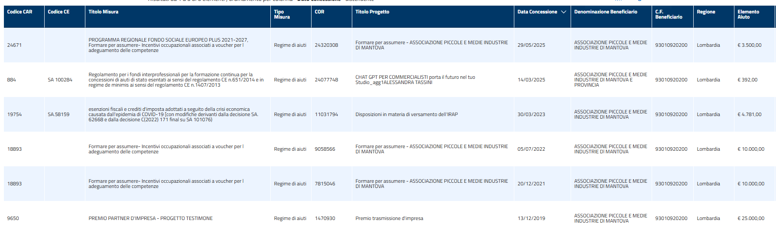Click the Titolo Progetto column header
Viewport: 776px width, 233px height.
[x=372, y=12]
